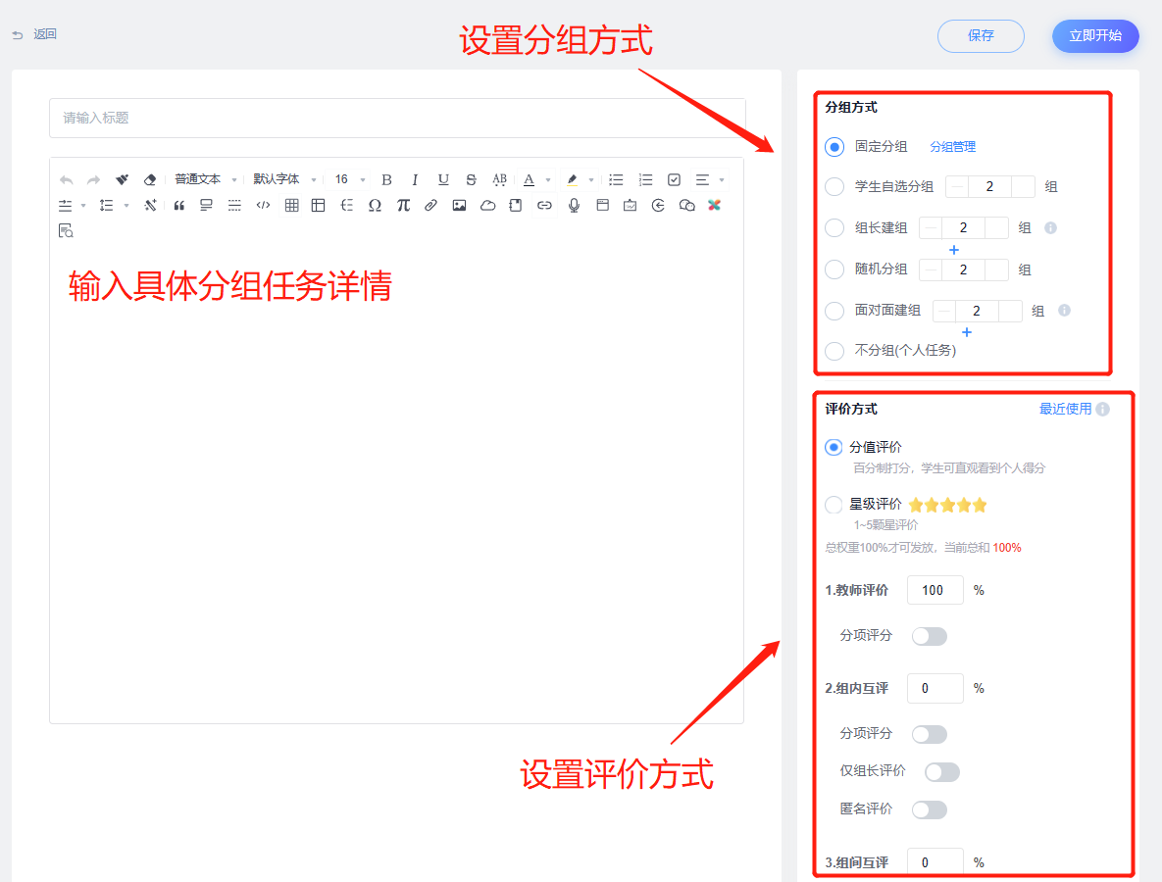Open the document search icon
This screenshot has height=882, width=1162.
[x=66, y=231]
